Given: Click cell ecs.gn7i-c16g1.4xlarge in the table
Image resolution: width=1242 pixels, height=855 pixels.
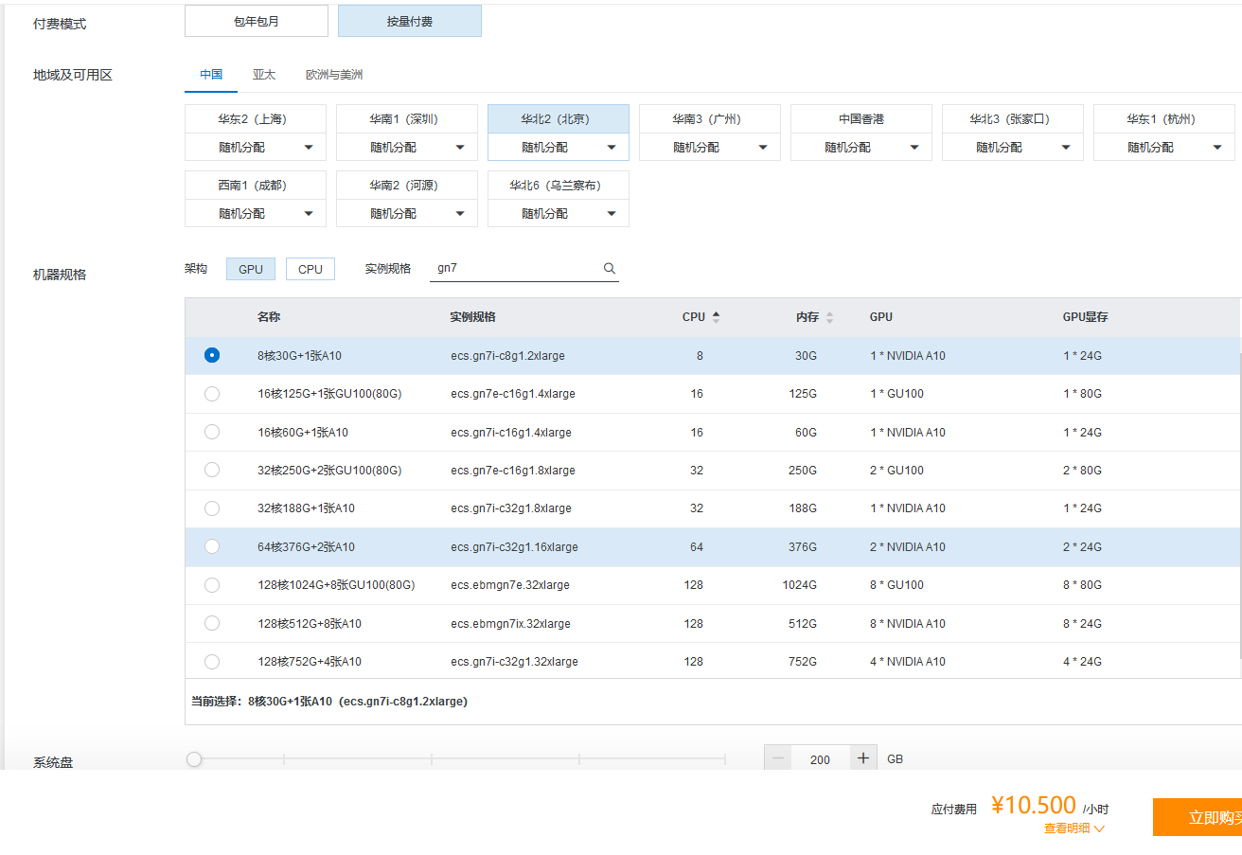Looking at the screenshot, I should [x=511, y=433].
